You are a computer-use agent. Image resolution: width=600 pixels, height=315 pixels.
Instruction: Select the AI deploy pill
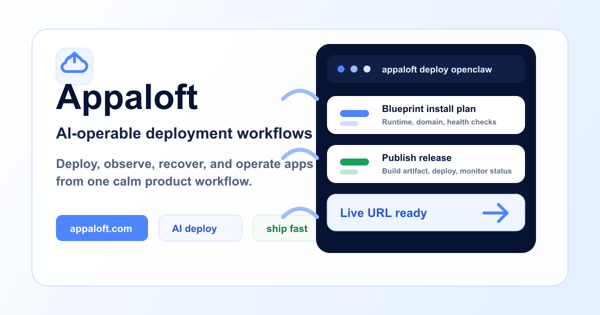200,228
